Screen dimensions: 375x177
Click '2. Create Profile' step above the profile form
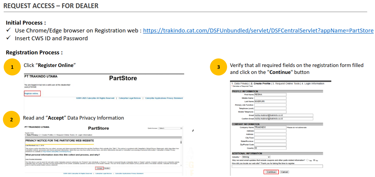pyautogui.click(x=260, y=84)
